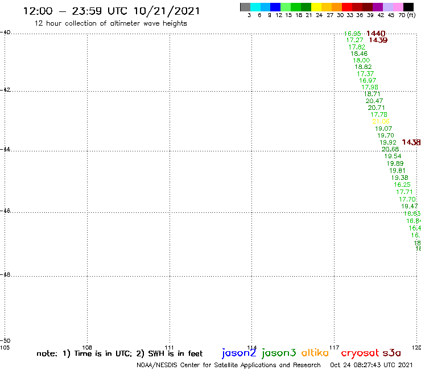This screenshot has height=370, width=421.
Task: Click the latitude label -50 on the axis
Action: click(x=5, y=341)
